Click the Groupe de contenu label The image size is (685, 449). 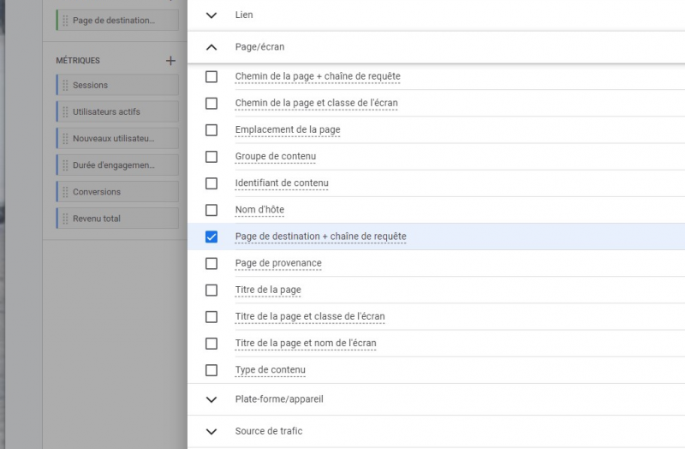pyautogui.click(x=275, y=157)
